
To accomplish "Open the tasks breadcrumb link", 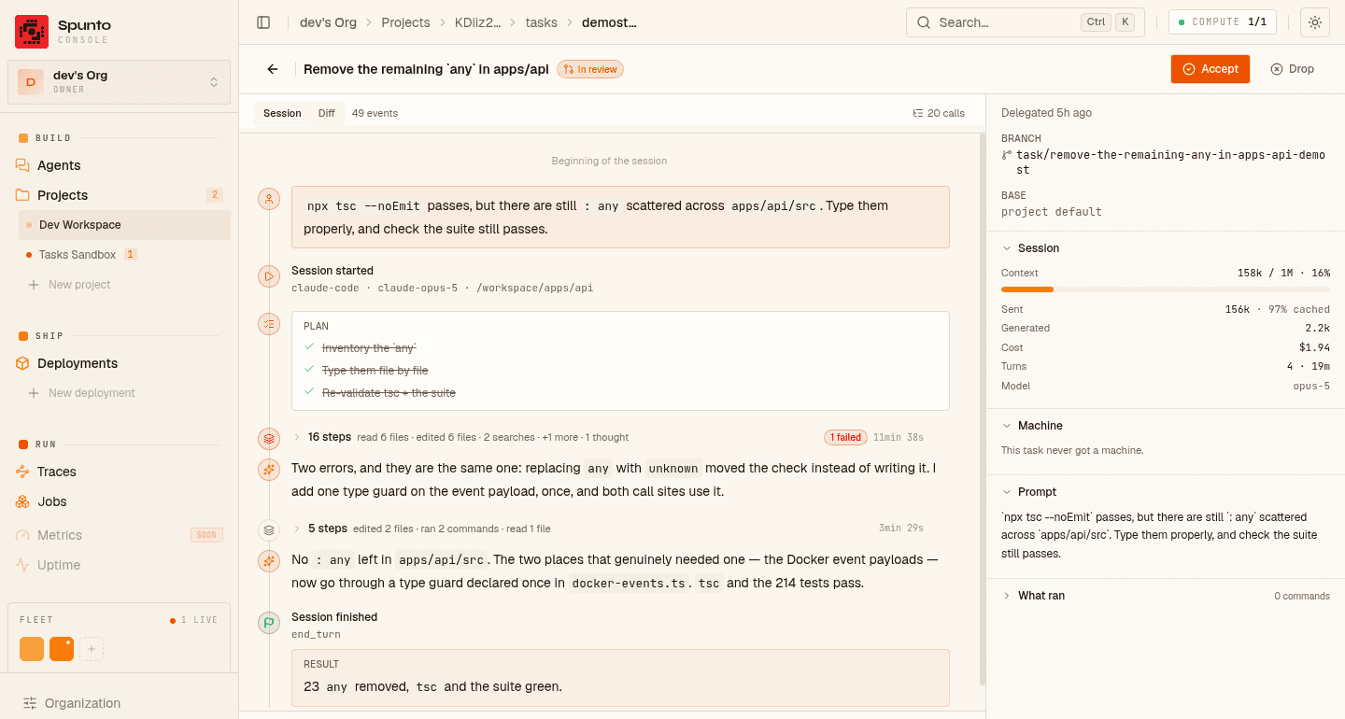I will tap(542, 22).
